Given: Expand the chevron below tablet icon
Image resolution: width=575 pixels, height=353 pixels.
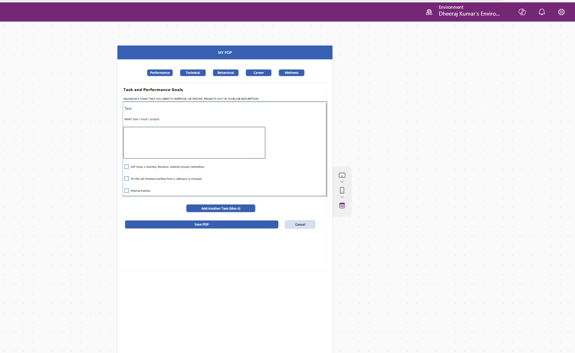Looking at the screenshot, I should coord(342,182).
